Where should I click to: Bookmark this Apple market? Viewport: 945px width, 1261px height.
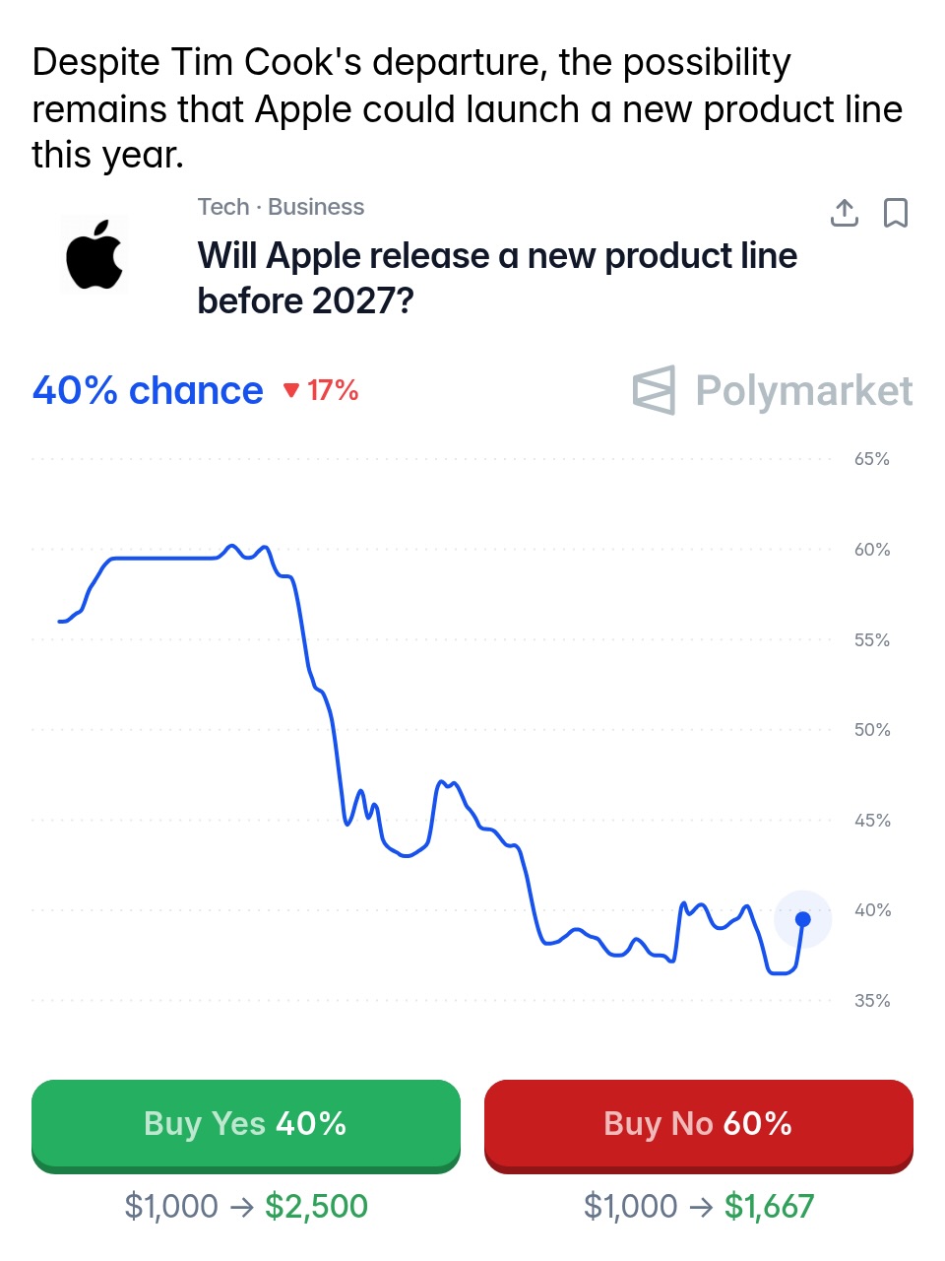(896, 213)
